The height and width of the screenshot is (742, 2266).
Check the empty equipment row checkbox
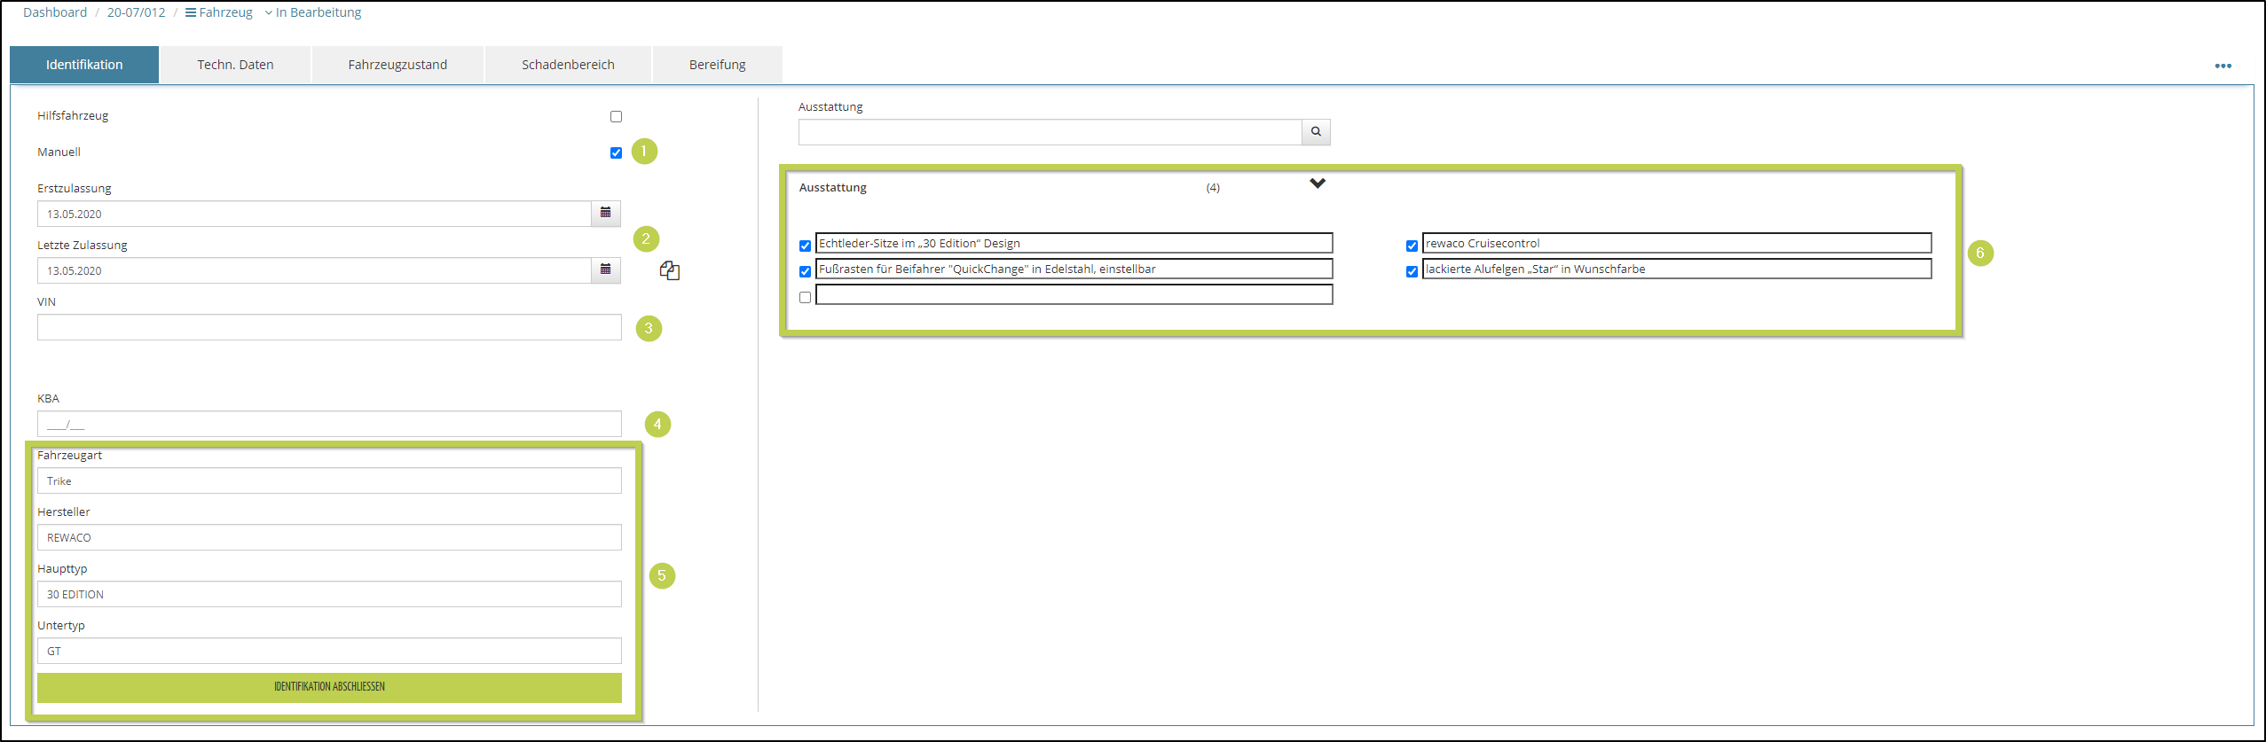(805, 297)
